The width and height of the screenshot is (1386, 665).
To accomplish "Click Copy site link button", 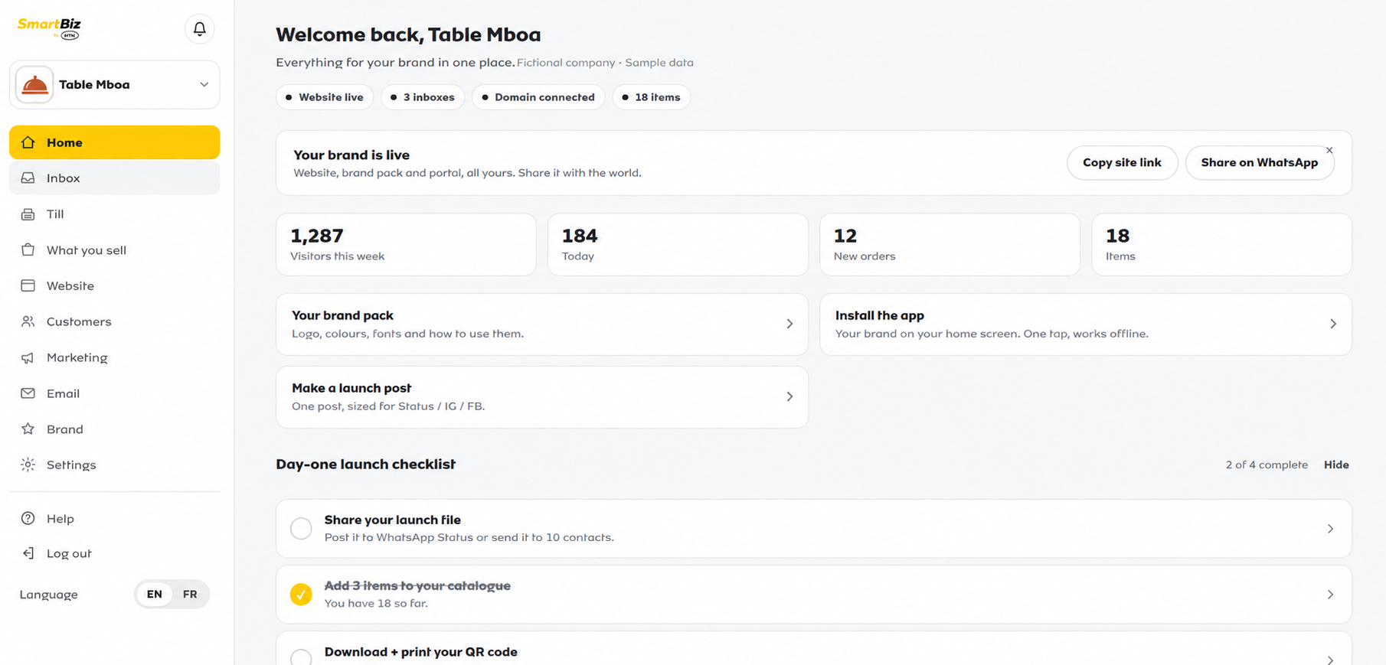I will pos(1122,163).
